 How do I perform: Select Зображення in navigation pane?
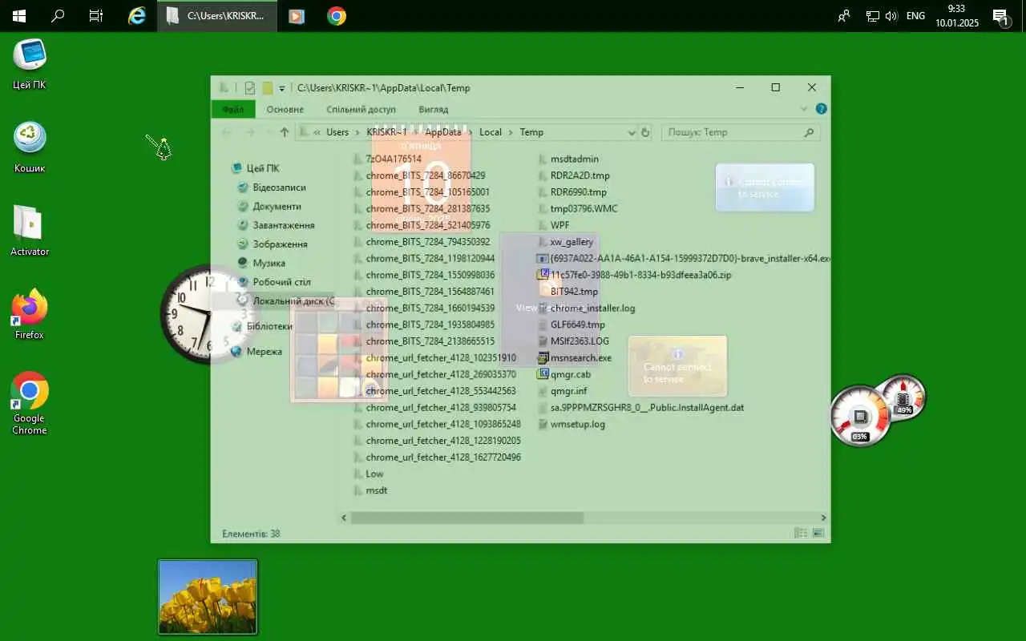(273, 244)
